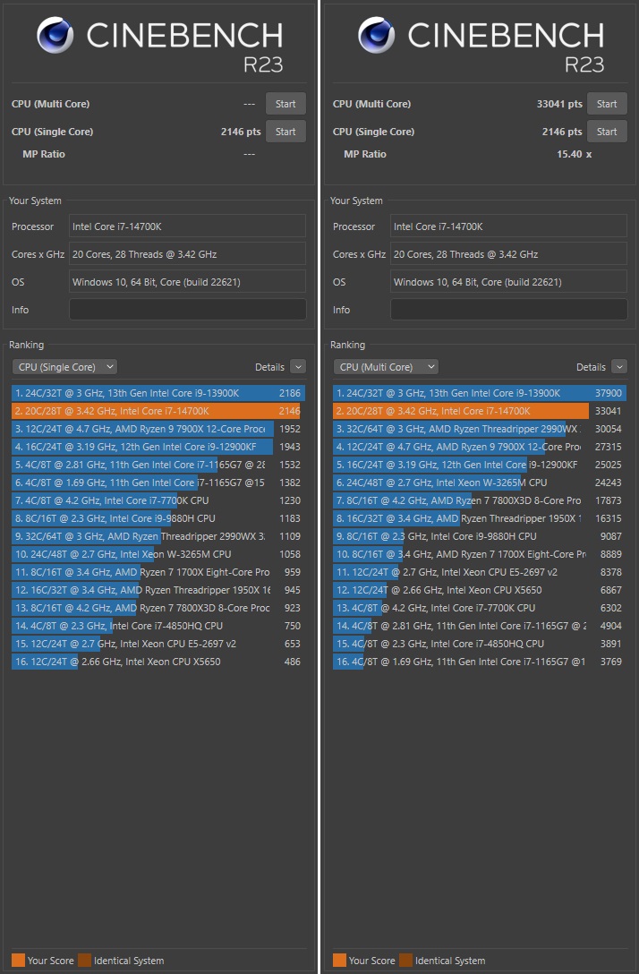Select i9-12900KF row scoring 1943
The width and height of the screenshot is (639, 974).
pos(158,447)
